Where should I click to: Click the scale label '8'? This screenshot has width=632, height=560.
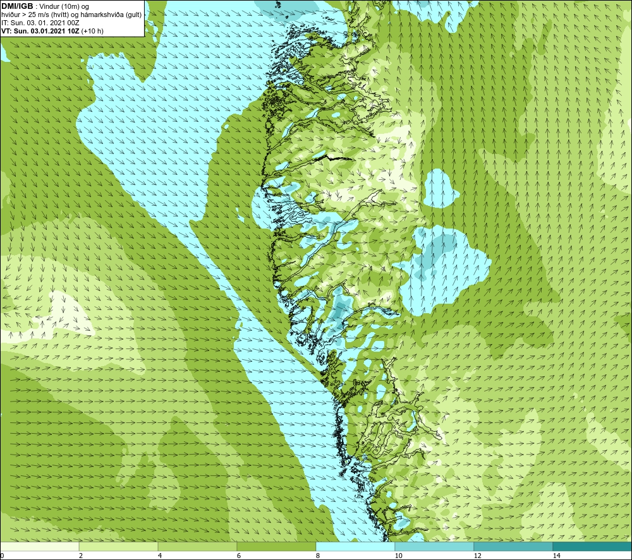click(318, 556)
